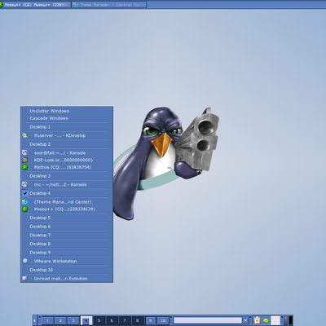Go to Desktop 10 via the menu
326x326 pixels.
click(67, 270)
